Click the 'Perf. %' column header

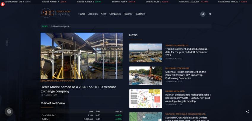118,112
